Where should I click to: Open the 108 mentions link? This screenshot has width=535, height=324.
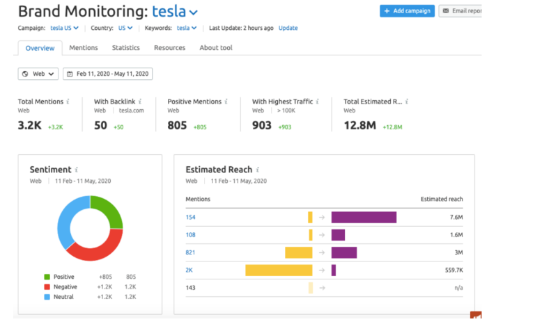click(x=190, y=235)
